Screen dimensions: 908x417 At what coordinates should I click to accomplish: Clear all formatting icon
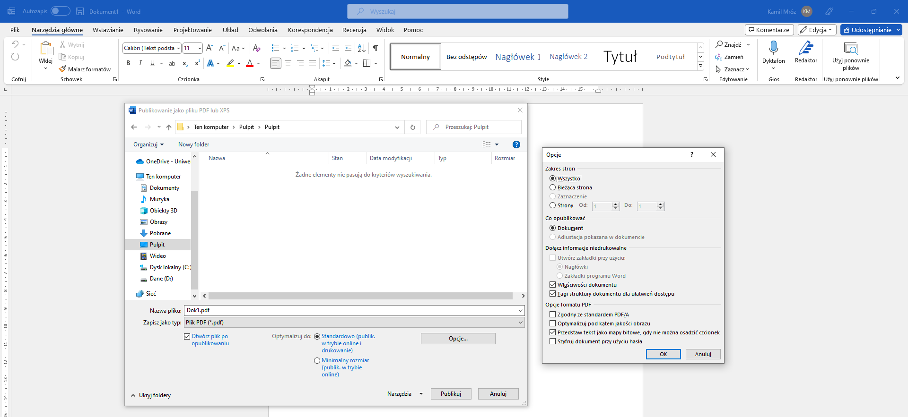(257, 48)
